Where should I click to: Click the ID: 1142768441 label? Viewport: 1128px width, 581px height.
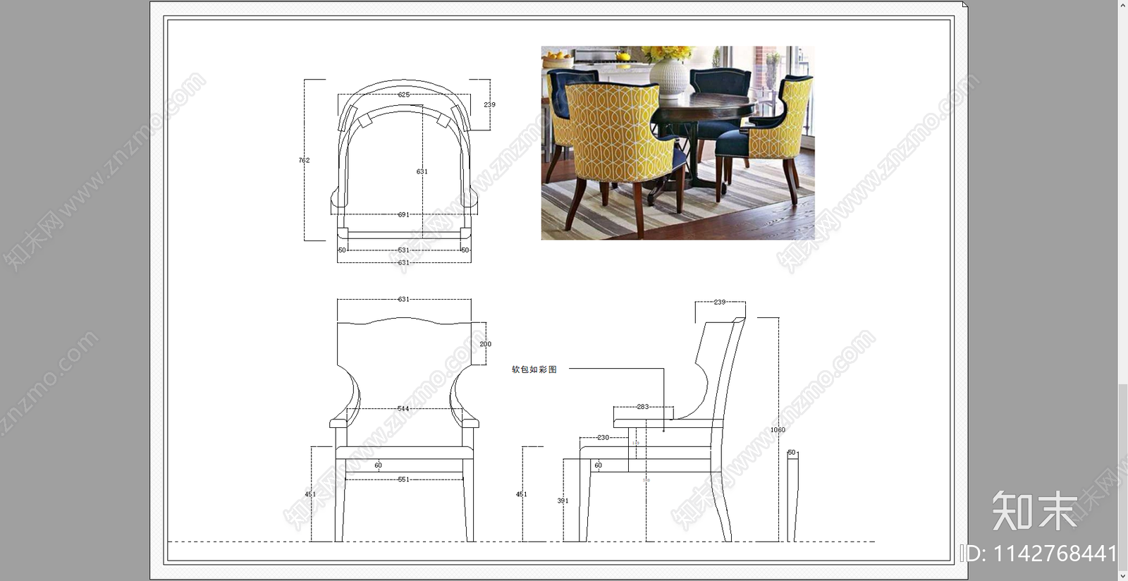point(1038,554)
